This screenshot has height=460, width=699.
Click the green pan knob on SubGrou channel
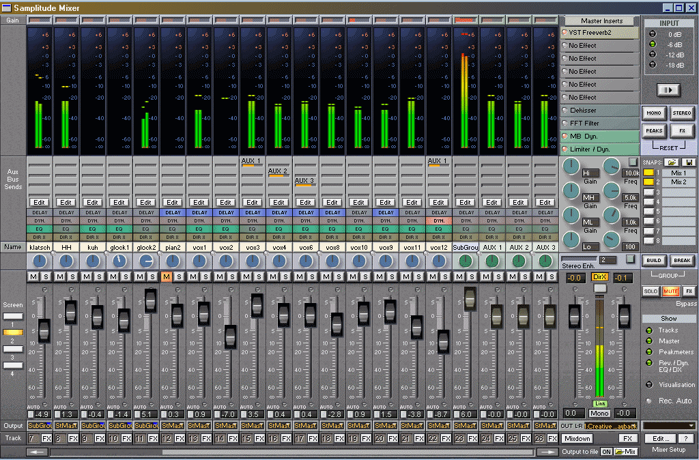click(466, 261)
